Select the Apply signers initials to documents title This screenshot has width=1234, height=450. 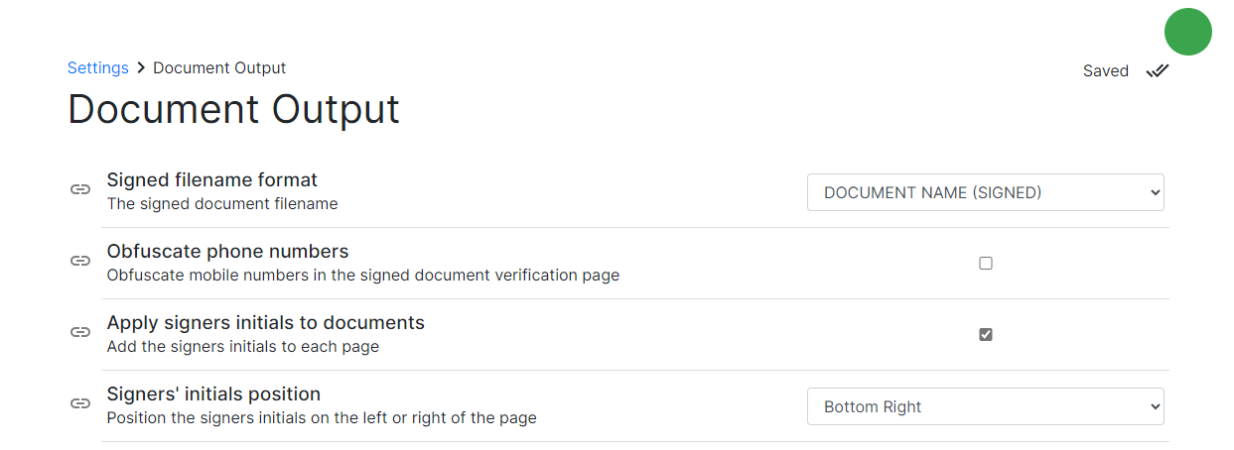tap(266, 323)
